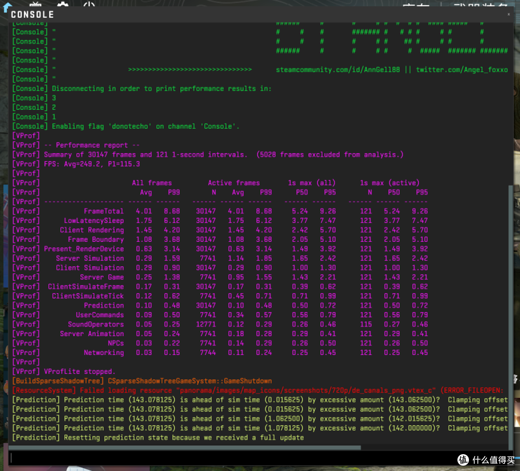Click the horizontal scrollbar below console output
The width and height of the screenshot is (520, 471).
tap(186, 447)
